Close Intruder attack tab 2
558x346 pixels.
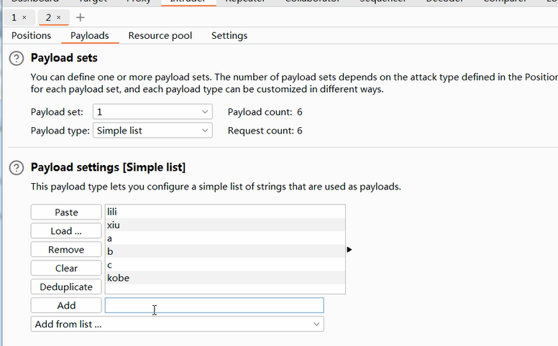[59, 17]
